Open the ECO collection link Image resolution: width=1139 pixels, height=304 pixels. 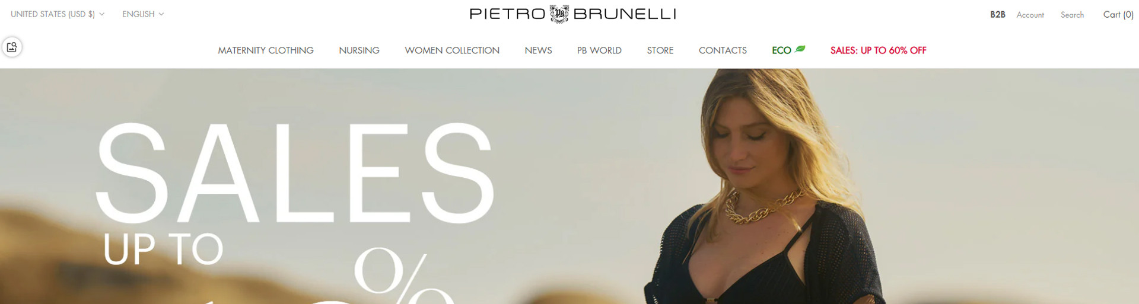tap(788, 50)
